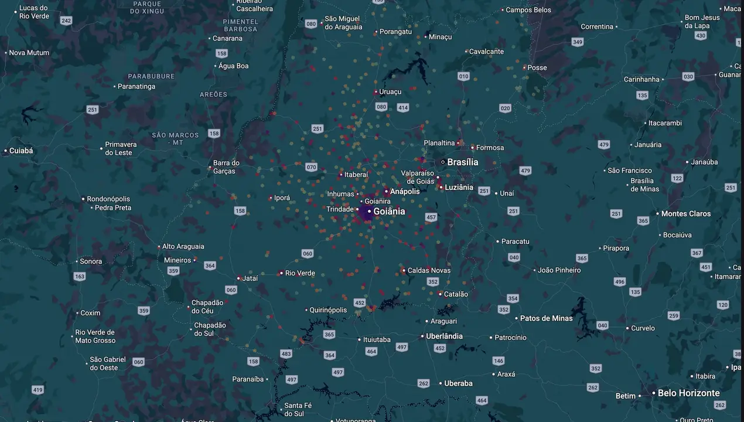Click the Trindade label
Viewport: 744px width, 422px height.
pos(340,209)
